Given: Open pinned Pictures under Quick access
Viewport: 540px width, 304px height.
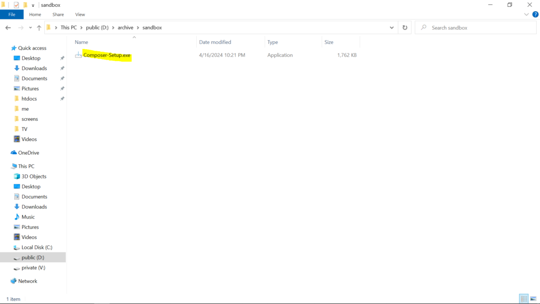Looking at the screenshot, I should (30, 89).
